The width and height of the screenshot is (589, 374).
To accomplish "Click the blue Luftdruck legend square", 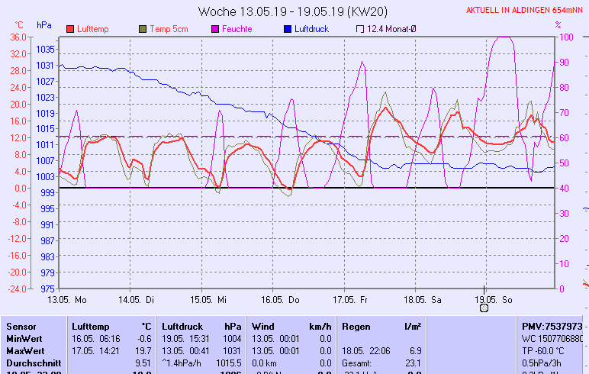I will (x=287, y=29).
